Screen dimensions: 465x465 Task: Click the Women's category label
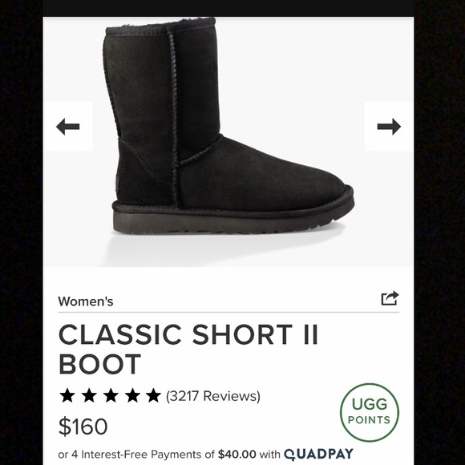86,301
